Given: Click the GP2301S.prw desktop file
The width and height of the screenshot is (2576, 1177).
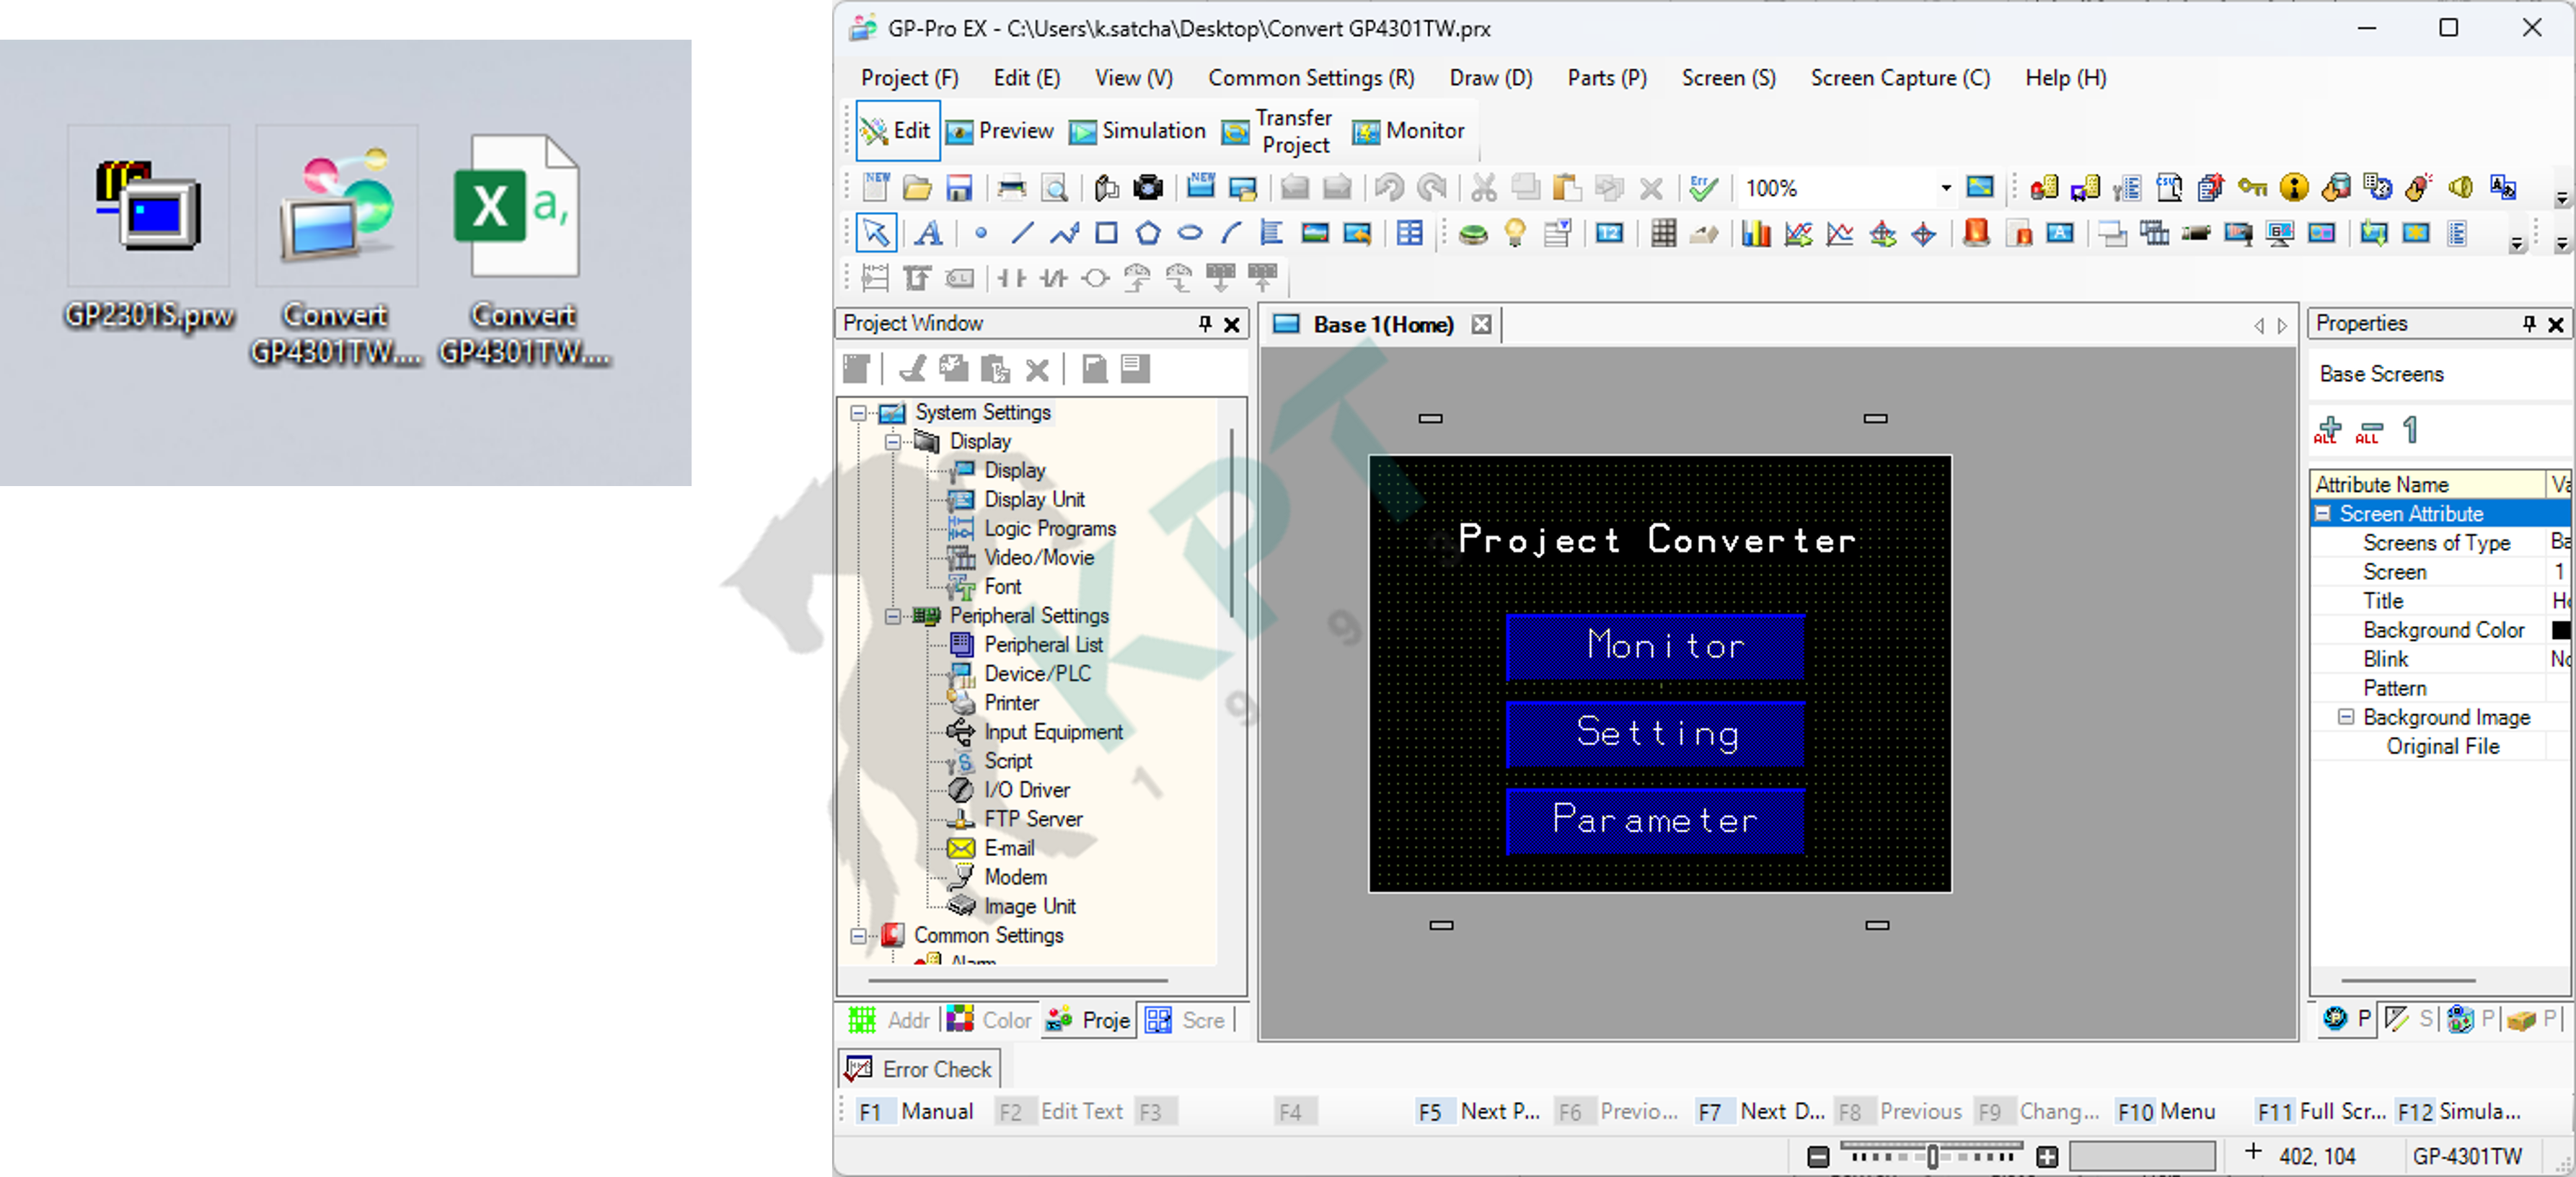Looking at the screenshot, I should (x=149, y=231).
